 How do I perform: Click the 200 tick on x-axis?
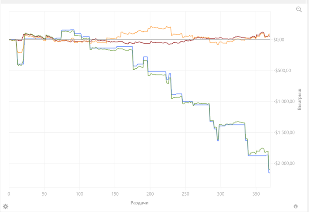pyautogui.click(x=150, y=193)
